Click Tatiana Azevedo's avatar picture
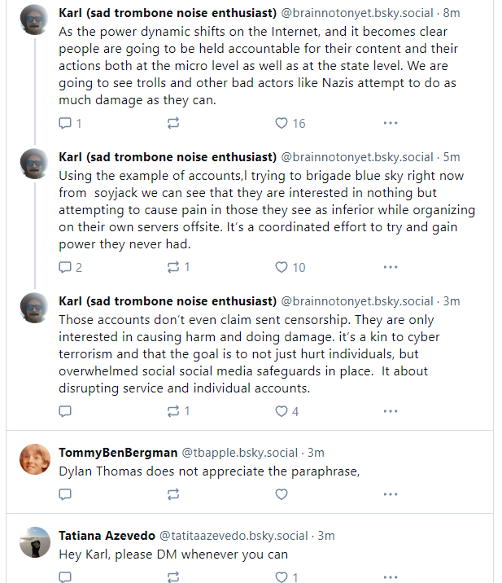The height and width of the screenshot is (583, 502). [34, 542]
